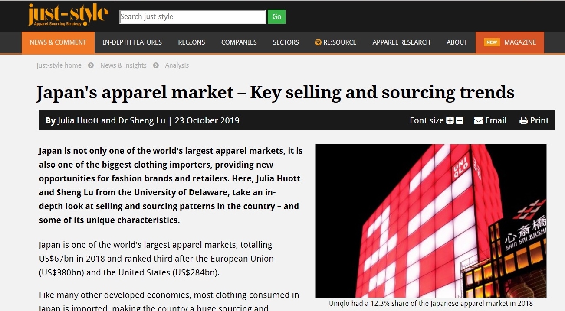Decrease font size with minus icon
The image size is (565, 311).
[x=460, y=121]
